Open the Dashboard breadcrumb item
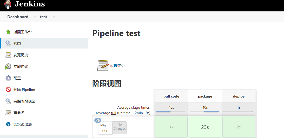 coord(18,17)
